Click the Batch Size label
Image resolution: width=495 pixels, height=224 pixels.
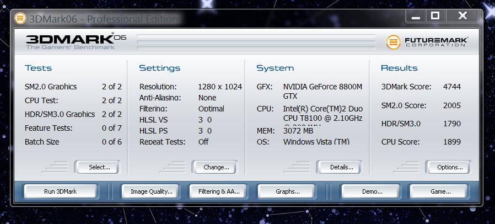point(42,142)
